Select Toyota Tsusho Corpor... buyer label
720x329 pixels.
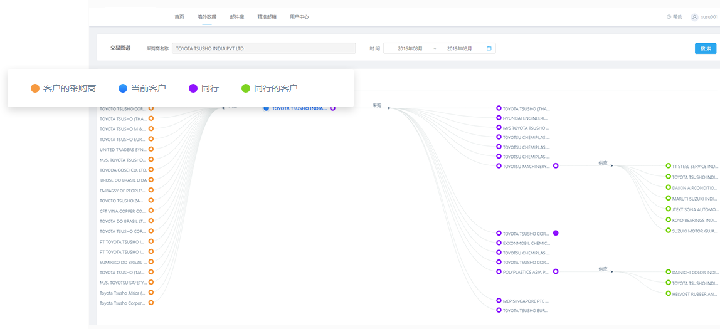coord(122,303)
